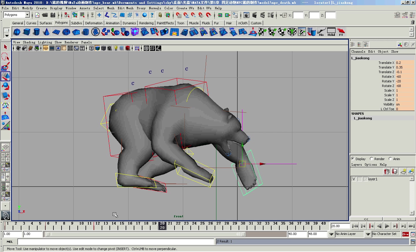Select the Display radio button
Image resolution: width=416 pixels, height=252 pixels.
coord(353,159)
